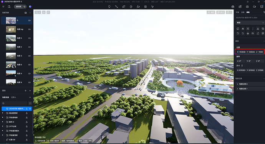Click the import file icon beside the menu
This screenshot has height=144, width=265.
[x=9, y=7]
